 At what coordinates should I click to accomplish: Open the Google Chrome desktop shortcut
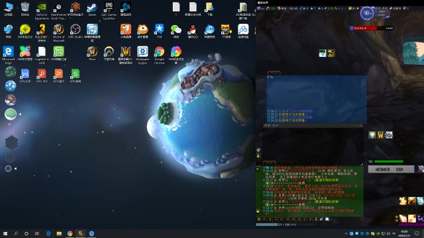click(159, 56)
